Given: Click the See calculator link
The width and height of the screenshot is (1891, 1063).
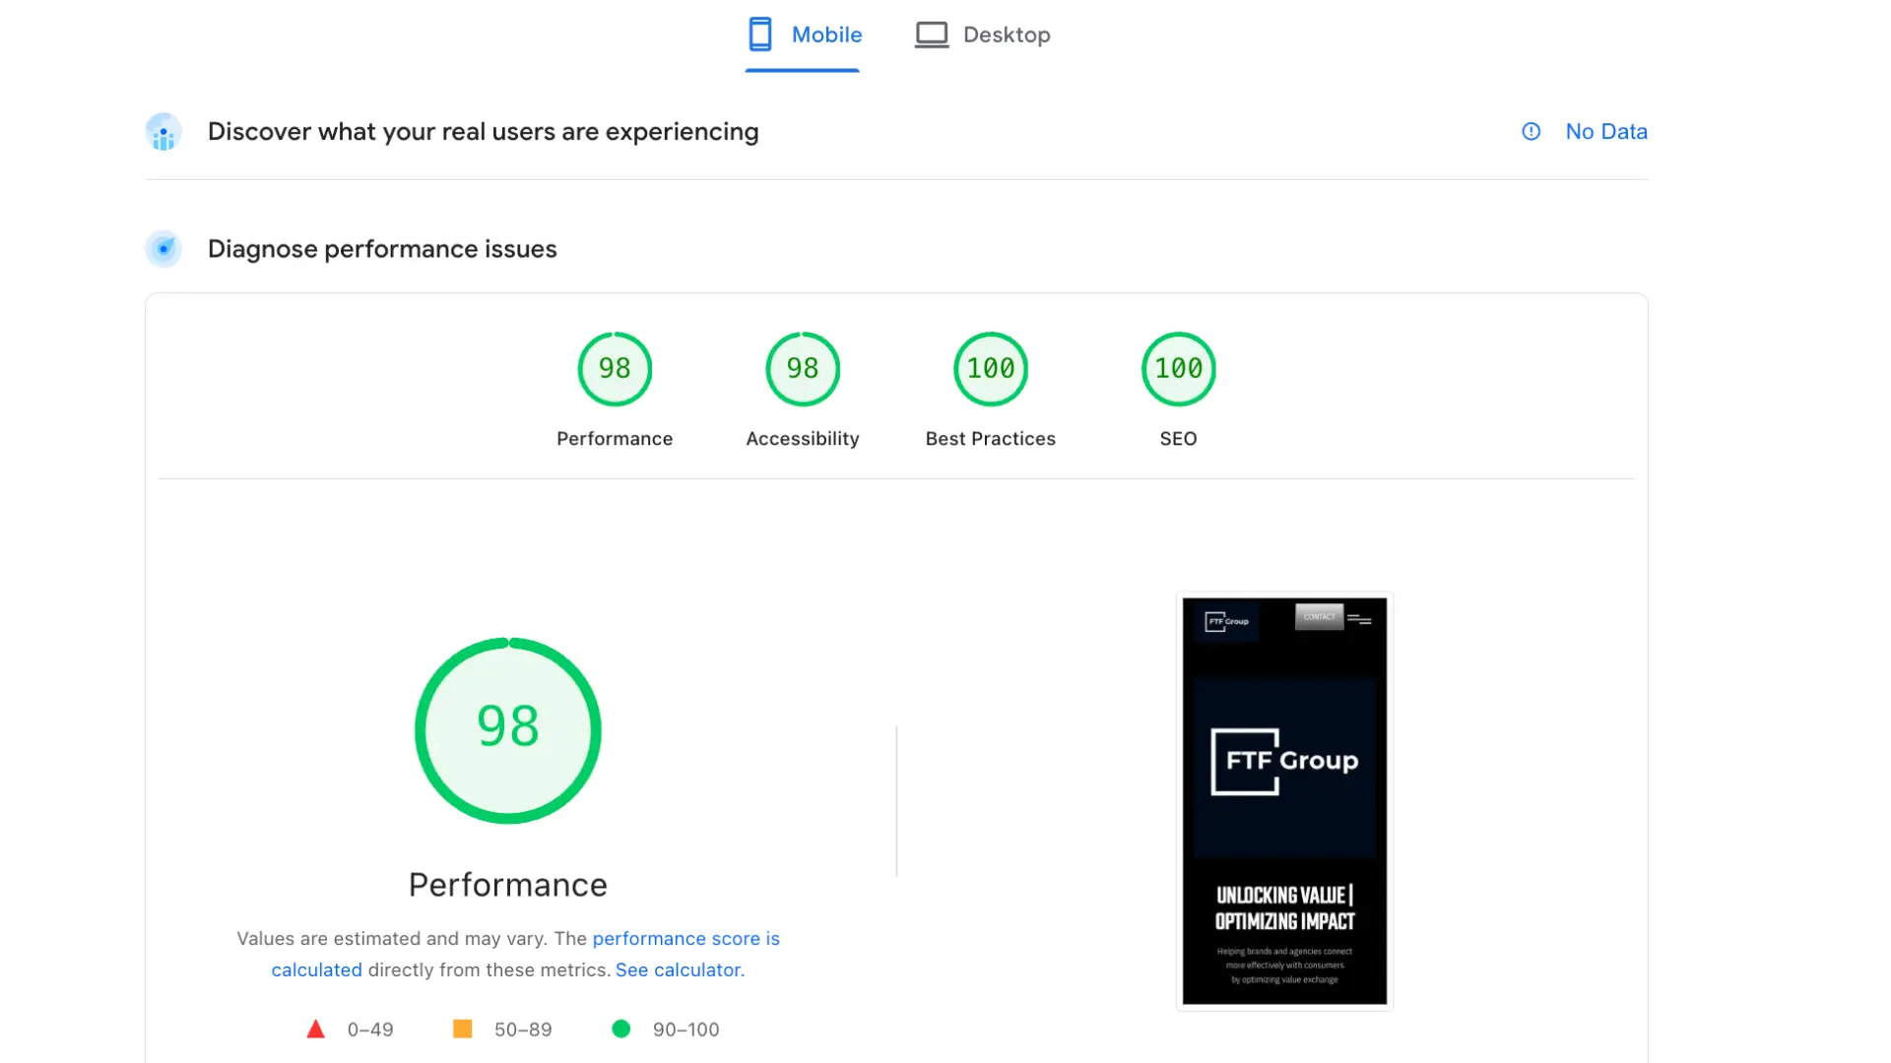Looking at the screenshot, I should click(678, 969).
